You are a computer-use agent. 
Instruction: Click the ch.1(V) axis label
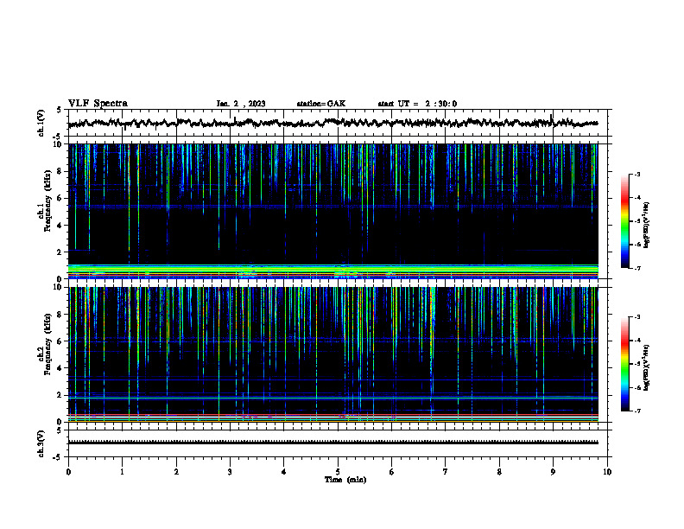[x=41, y=123]
